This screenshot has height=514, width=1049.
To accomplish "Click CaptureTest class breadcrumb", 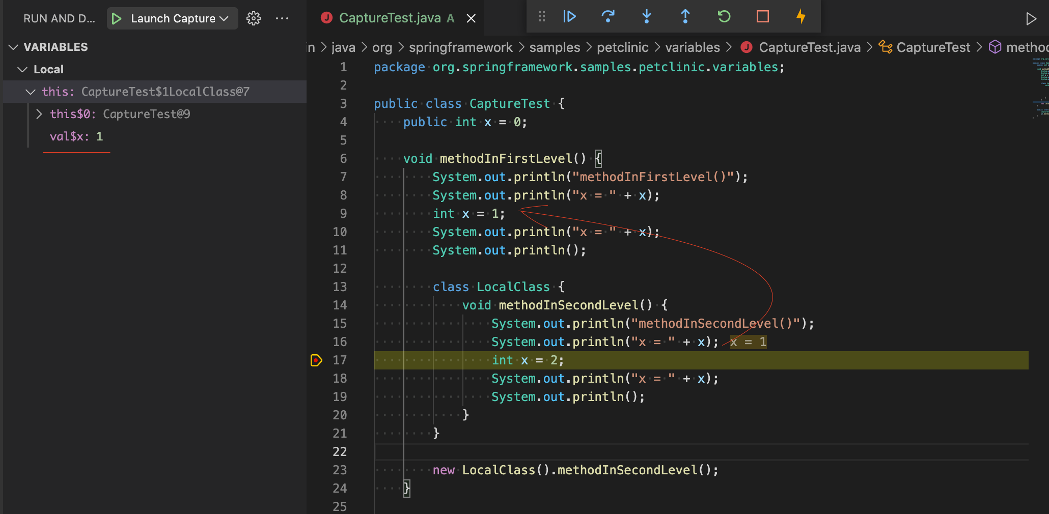I will click(x=925, y=47).
